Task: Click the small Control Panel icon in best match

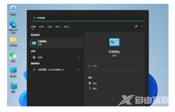Action: click(x=34, y=43)
